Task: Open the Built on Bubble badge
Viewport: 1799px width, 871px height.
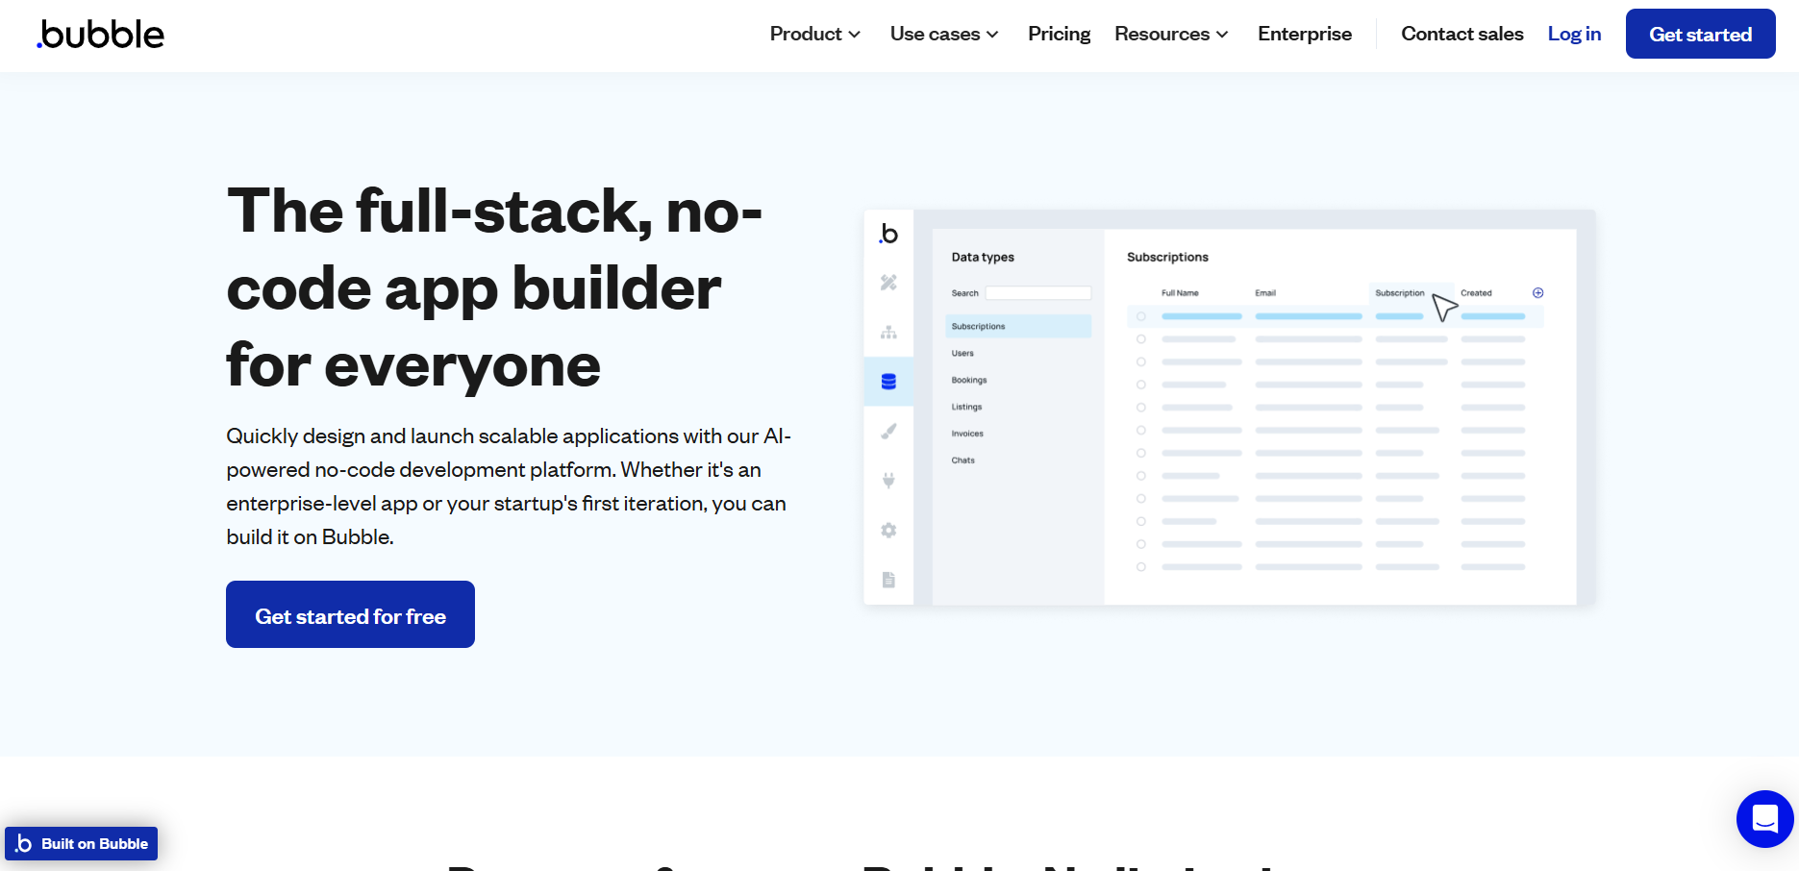Action: coord(82,843)
